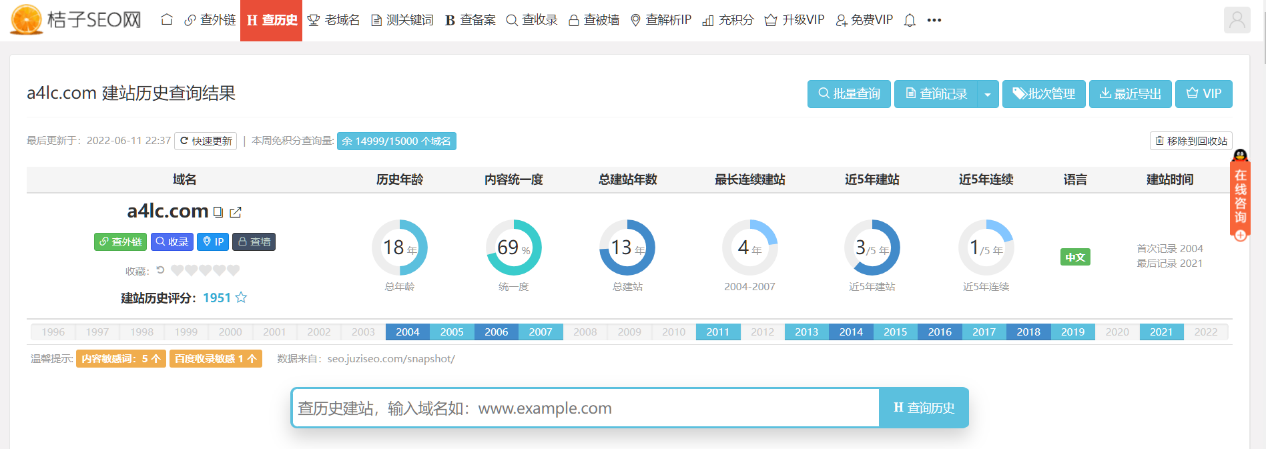Open 查收录 in top navigation
Viewport: 1266px width, 449px height.
click(x=532, y=20)
